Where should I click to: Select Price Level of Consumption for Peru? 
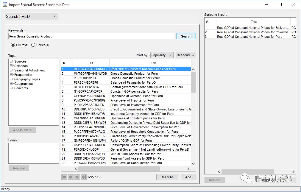tap(126, 163)
